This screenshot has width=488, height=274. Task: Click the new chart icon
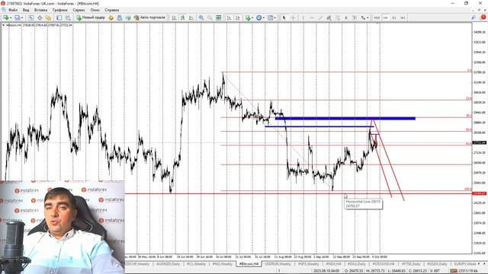(x=6, y=18)
